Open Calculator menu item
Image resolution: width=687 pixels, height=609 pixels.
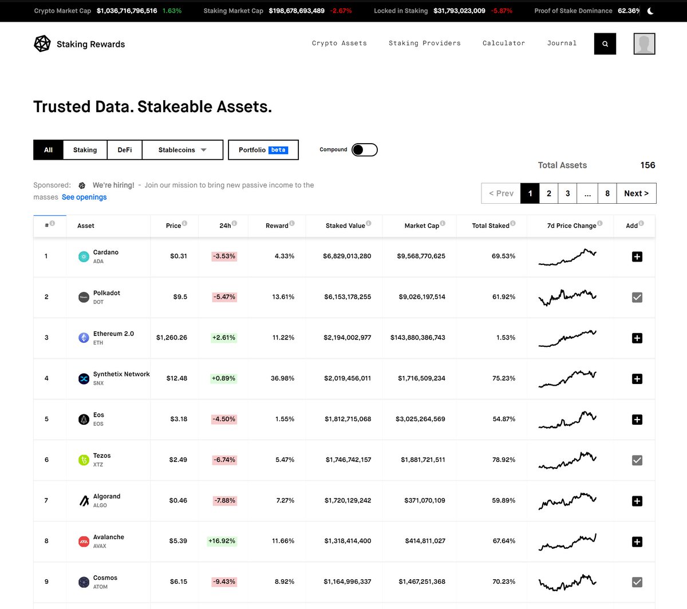pyautogui.click(x=504, y=43)
